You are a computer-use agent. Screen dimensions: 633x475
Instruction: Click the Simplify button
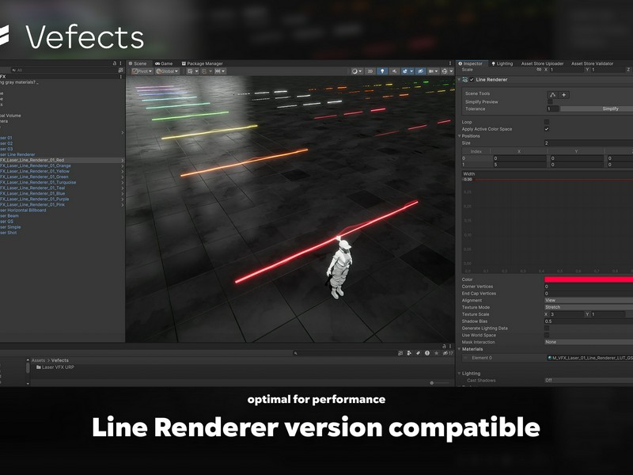click(x=597, y=108)
